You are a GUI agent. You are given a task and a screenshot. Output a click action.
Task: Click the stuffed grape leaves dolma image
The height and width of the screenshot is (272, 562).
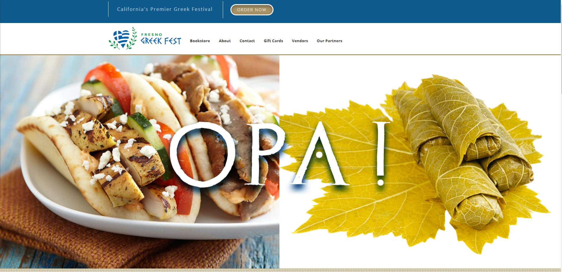(x=420, y=162)
